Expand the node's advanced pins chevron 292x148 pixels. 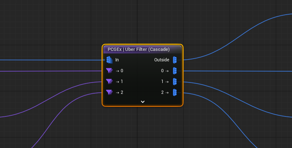tap(143, 102)
